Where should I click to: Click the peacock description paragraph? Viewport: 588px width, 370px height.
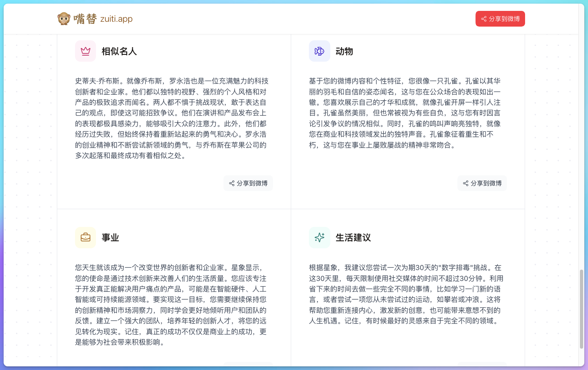click(405, 113)
